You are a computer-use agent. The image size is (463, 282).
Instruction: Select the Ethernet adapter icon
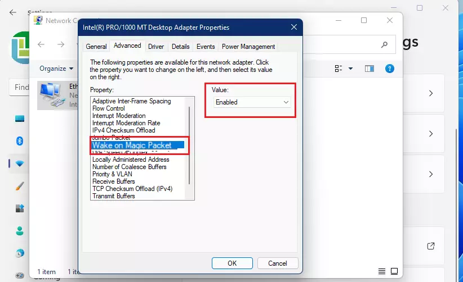52,94
